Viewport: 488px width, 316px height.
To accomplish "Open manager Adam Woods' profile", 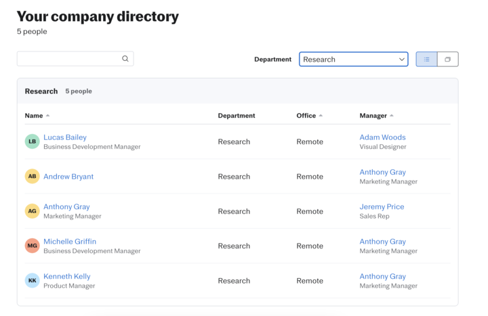I will pyautogui.click(x=382, y=137).
